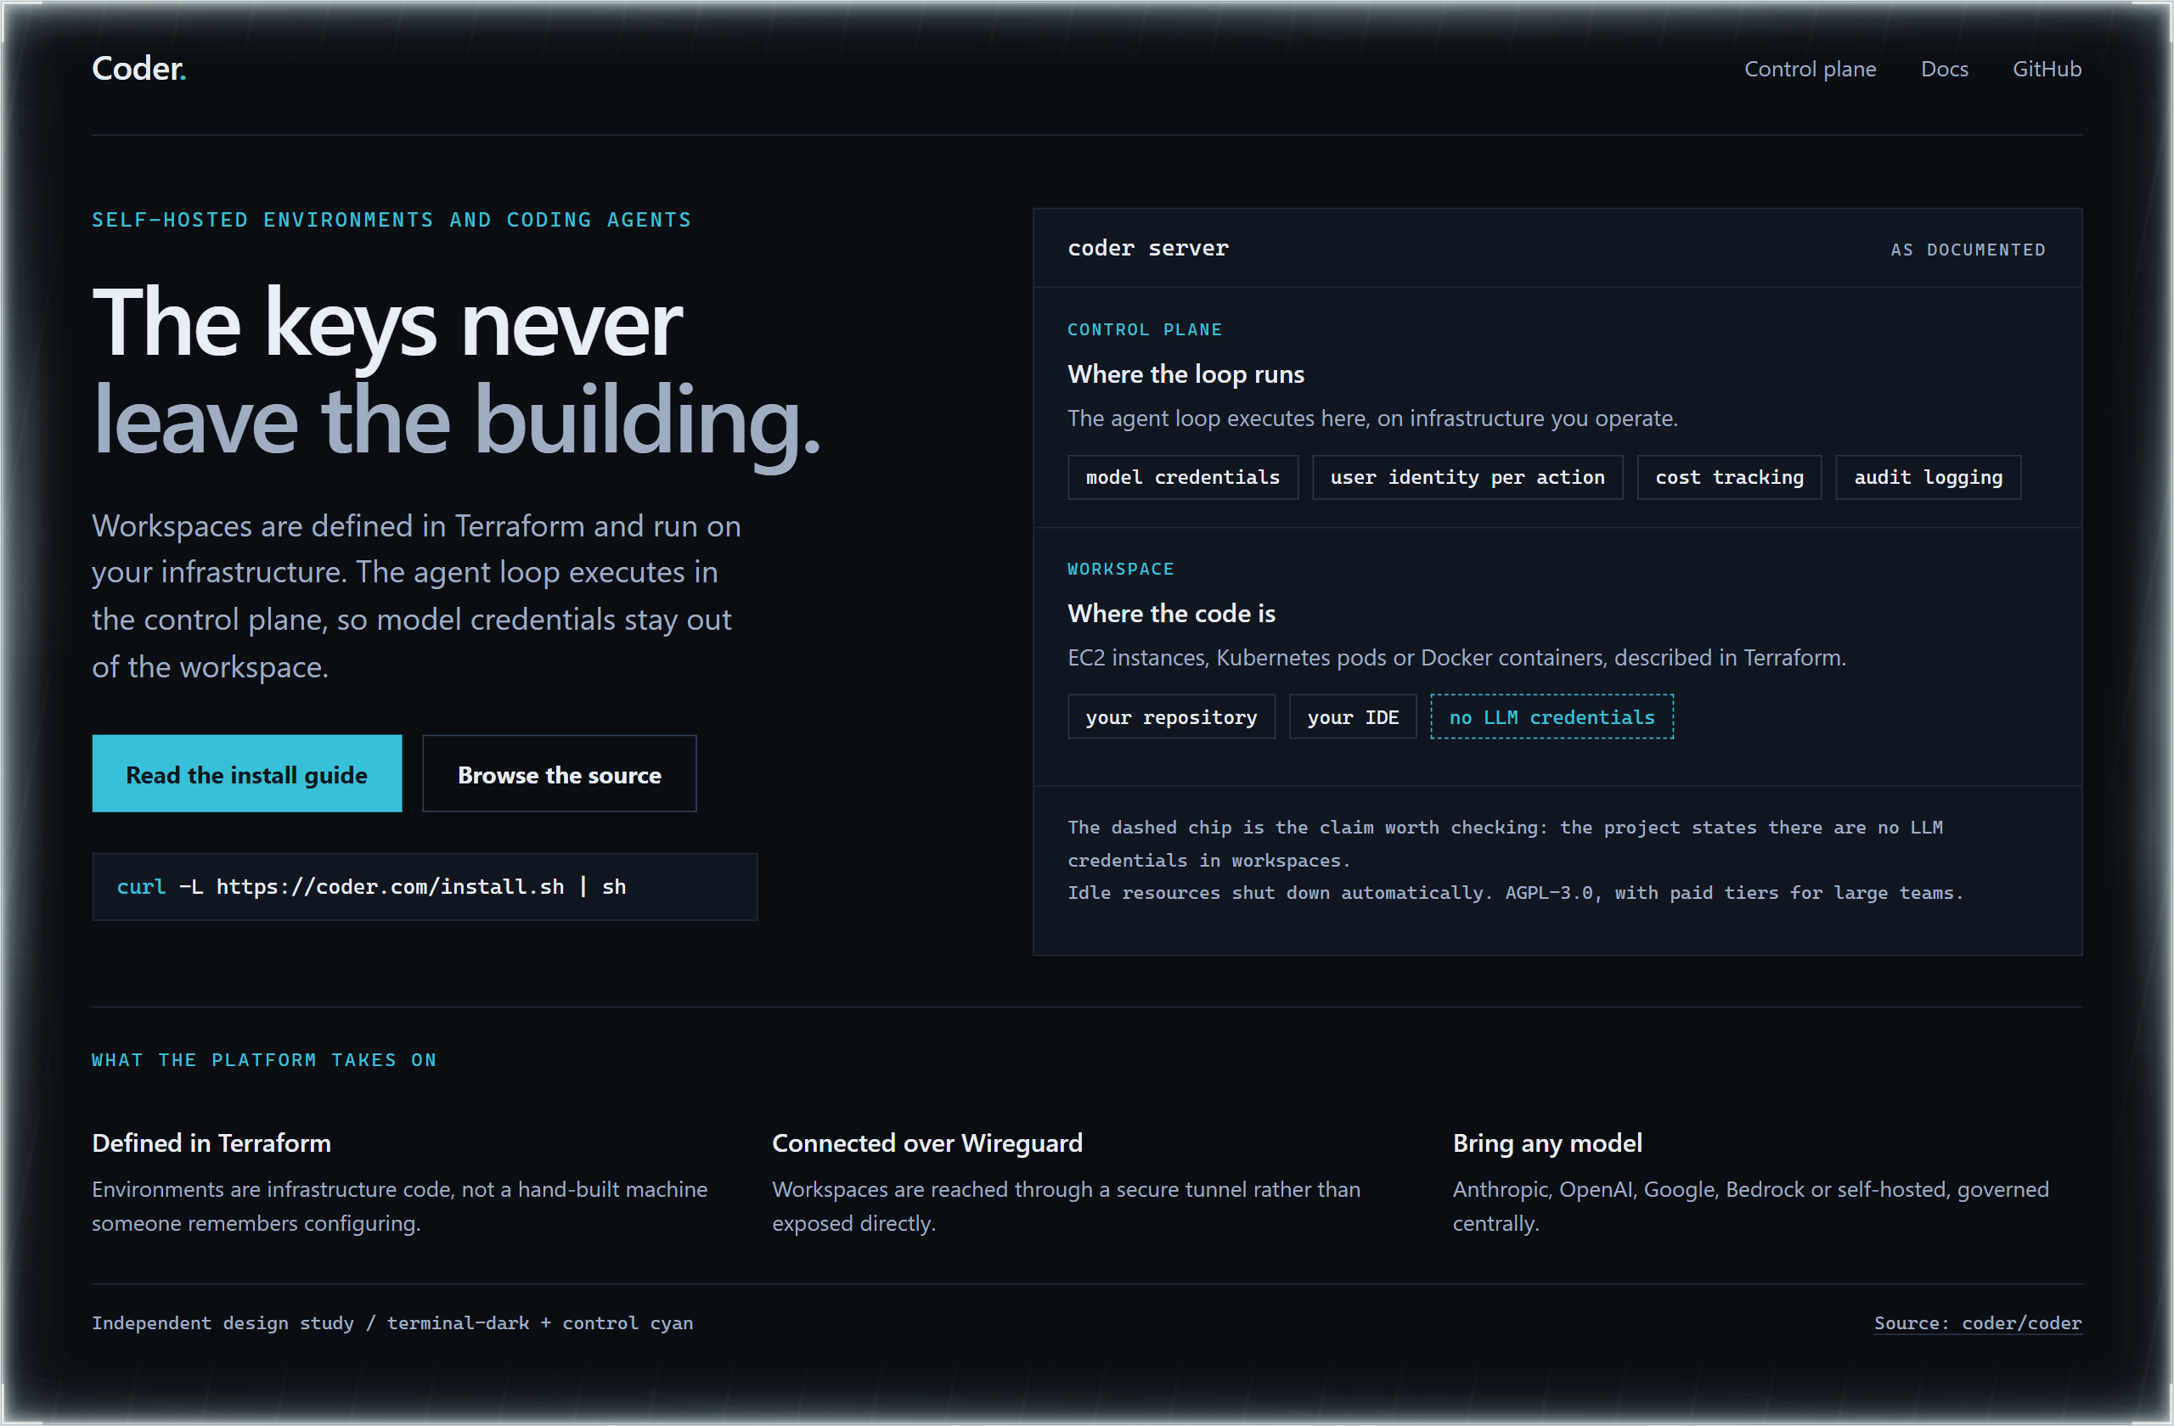Click the Workspaces are reached through a secure tunnel text

pos(1066,1206)
